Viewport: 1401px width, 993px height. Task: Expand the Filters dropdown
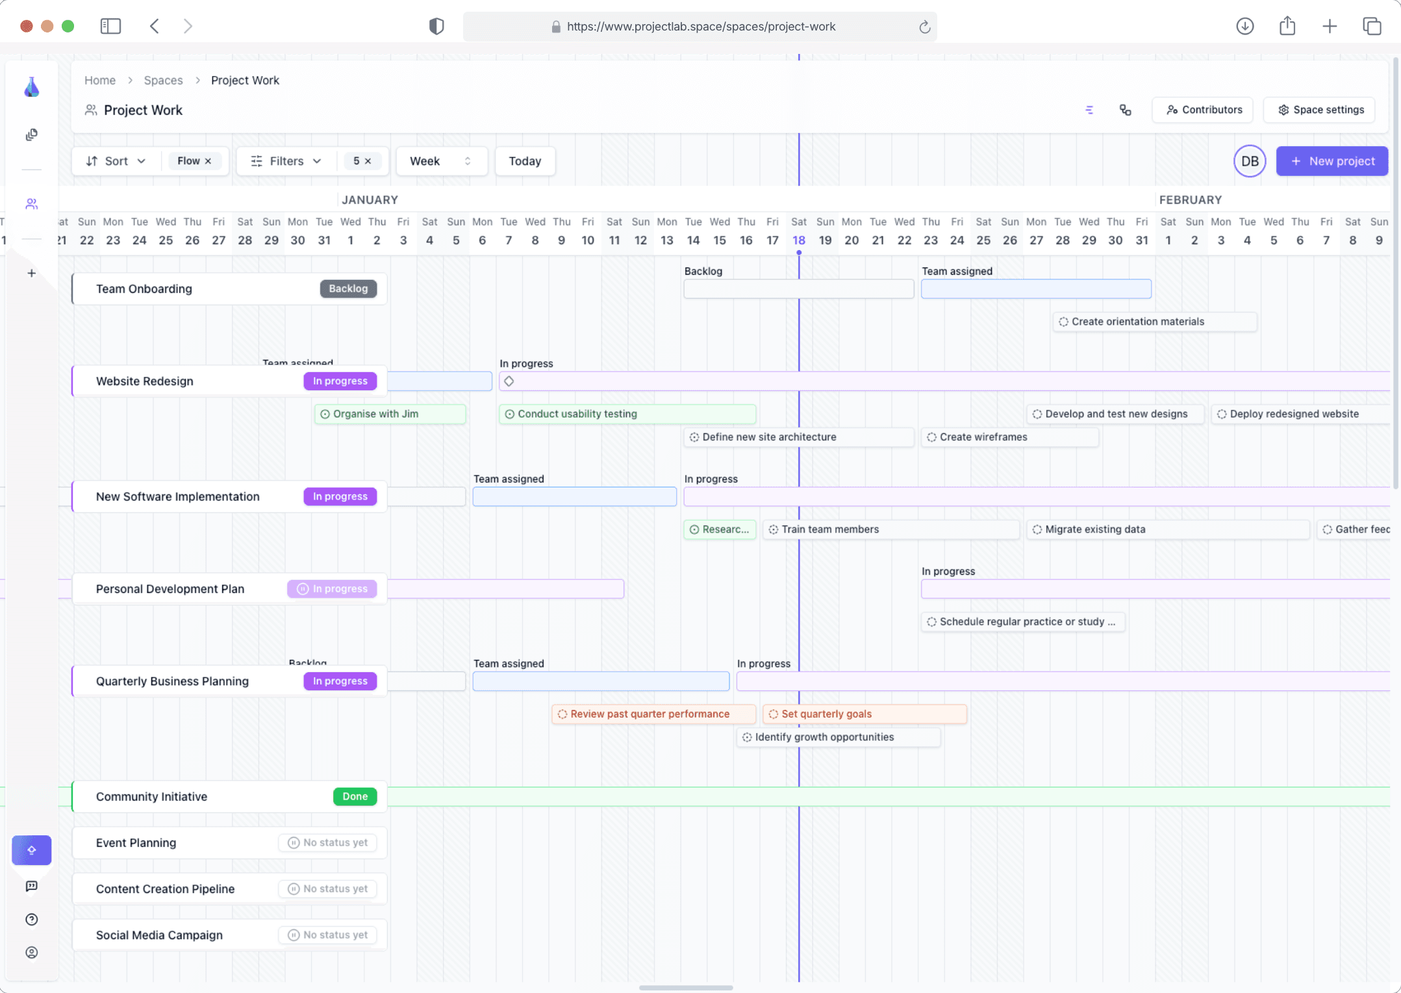coord(286,161)
